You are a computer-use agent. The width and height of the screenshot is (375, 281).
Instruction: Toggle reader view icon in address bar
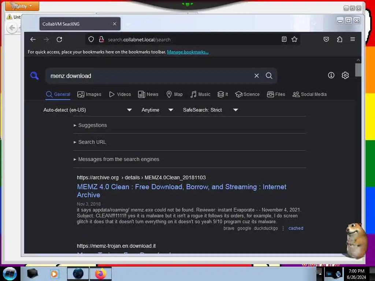click(x=284, y=40)
